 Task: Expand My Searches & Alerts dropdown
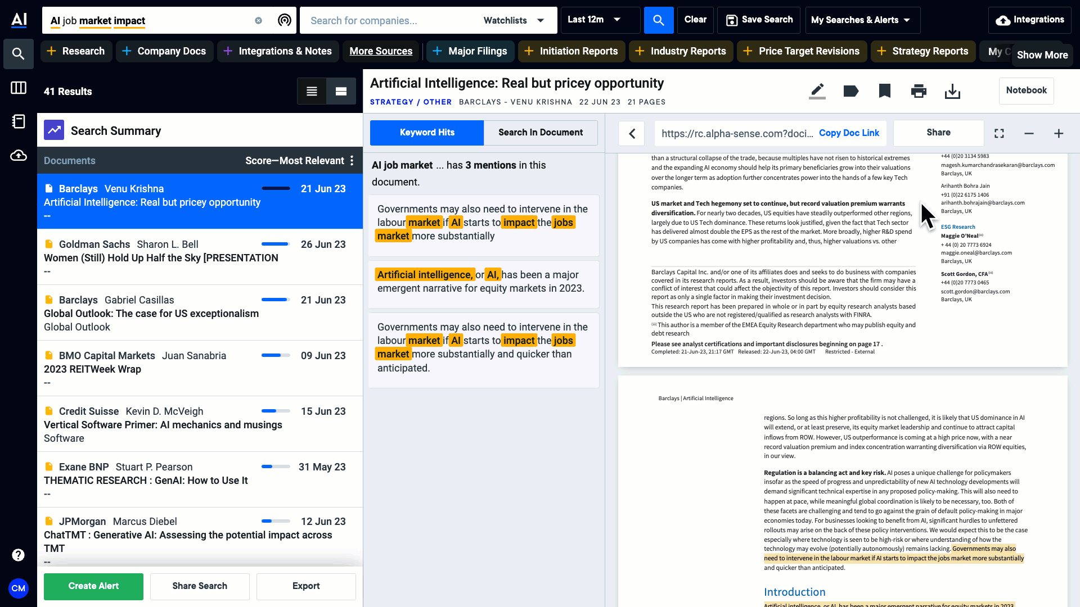pos(862,20)
